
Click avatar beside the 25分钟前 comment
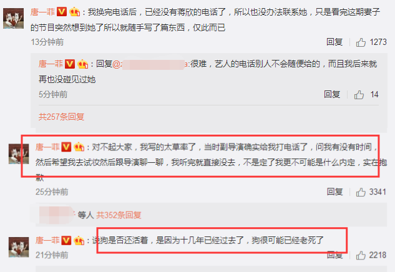pos(19,154)
